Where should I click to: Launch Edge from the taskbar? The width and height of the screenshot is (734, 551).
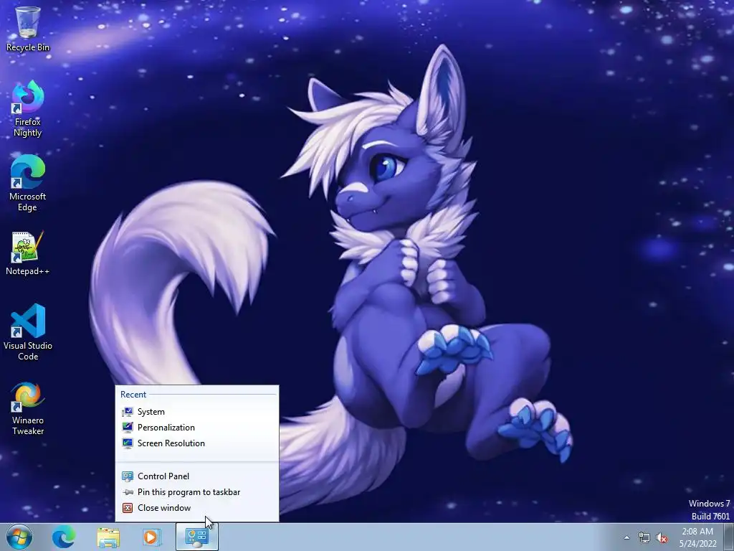[64, 537]
